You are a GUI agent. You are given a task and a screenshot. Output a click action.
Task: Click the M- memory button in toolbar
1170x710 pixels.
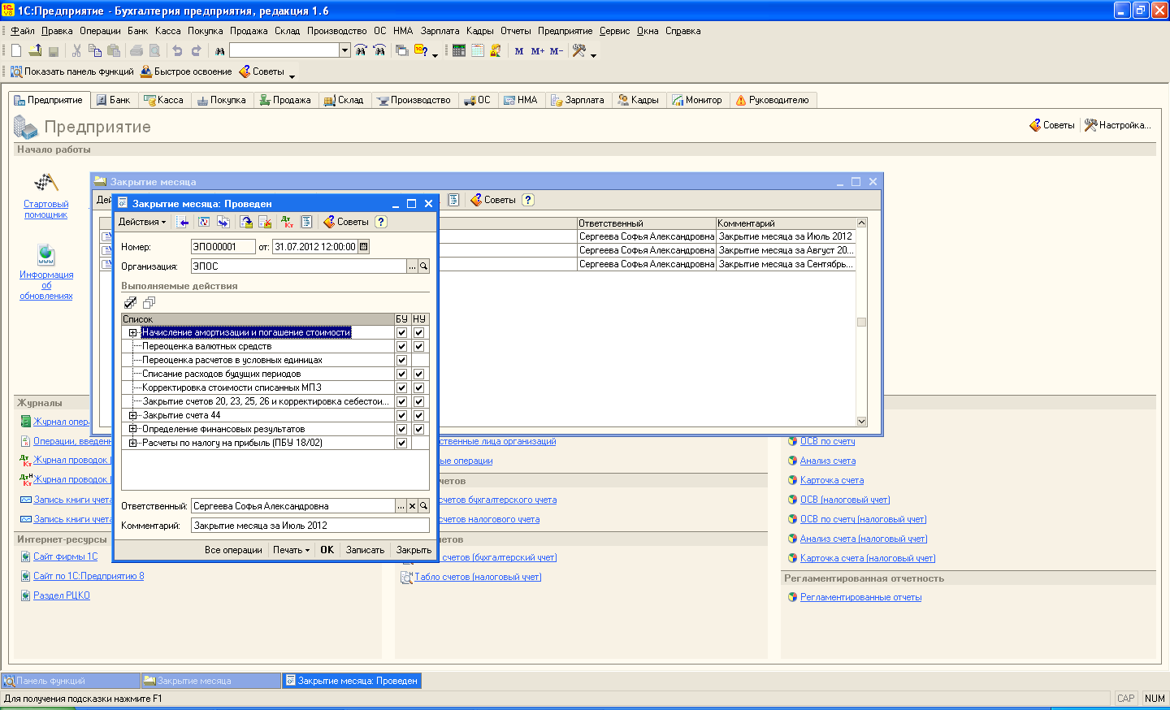pyautogui.click(x=557, y=50)
